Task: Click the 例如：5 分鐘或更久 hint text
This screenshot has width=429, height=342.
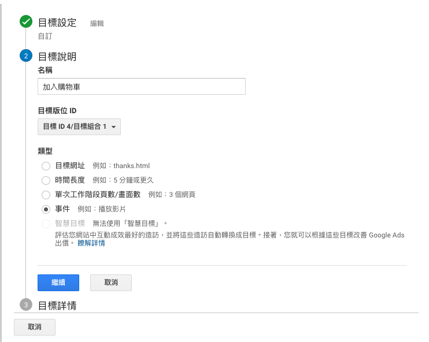Action: (123, 180)
